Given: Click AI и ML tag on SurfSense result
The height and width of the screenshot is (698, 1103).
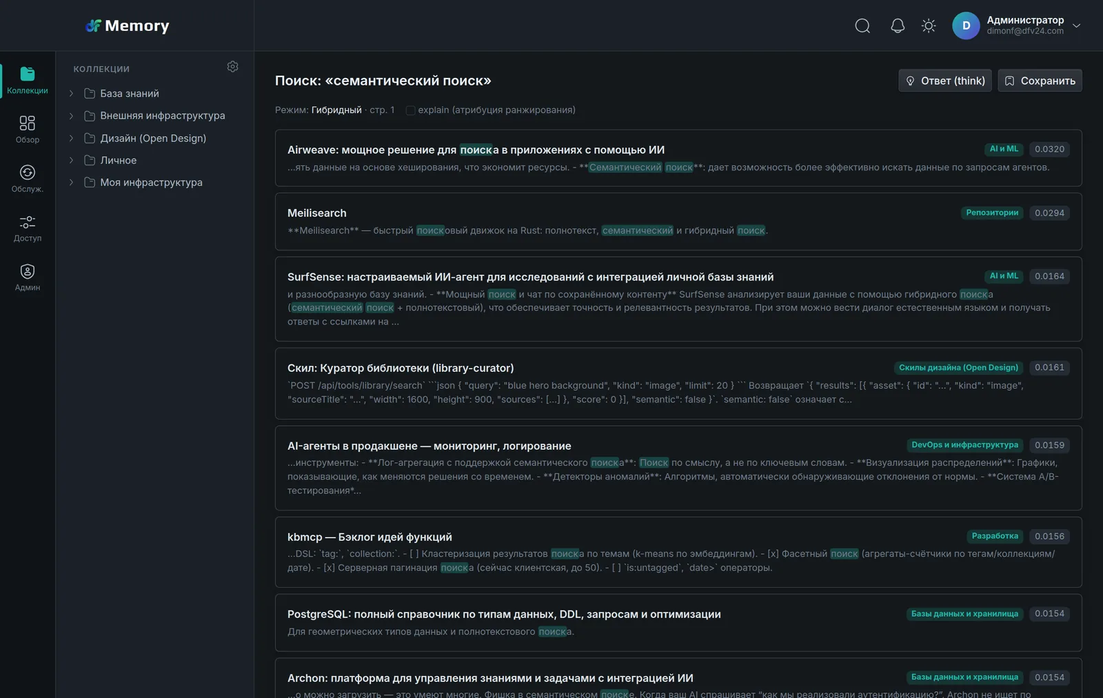Looking at the screenshot, I should [1004, 276].
